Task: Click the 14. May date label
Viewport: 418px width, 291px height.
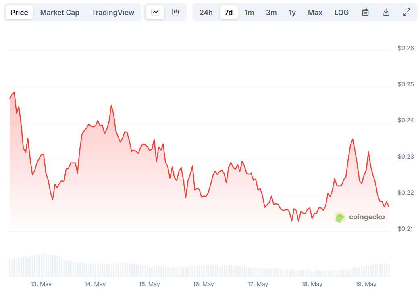Action: click(x=95, y=284)
